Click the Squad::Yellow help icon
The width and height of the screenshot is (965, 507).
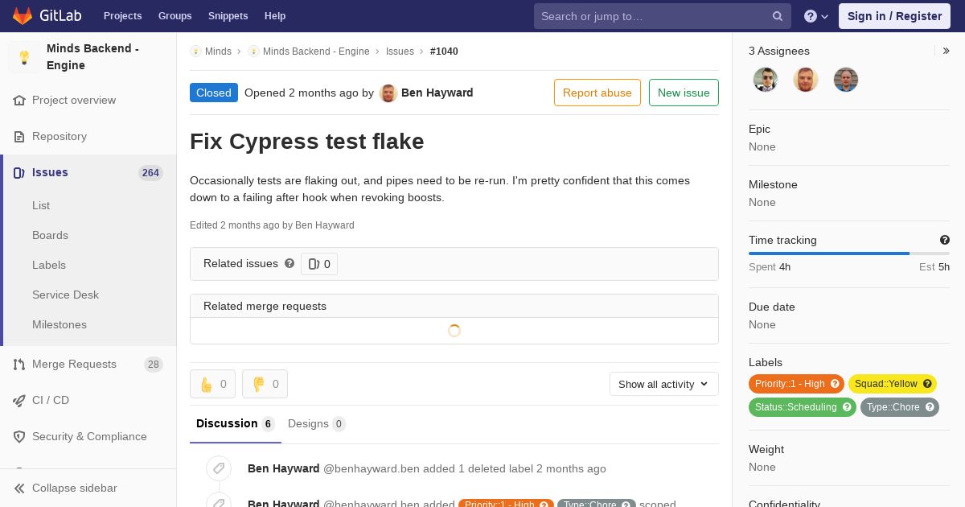pos(928,384)
